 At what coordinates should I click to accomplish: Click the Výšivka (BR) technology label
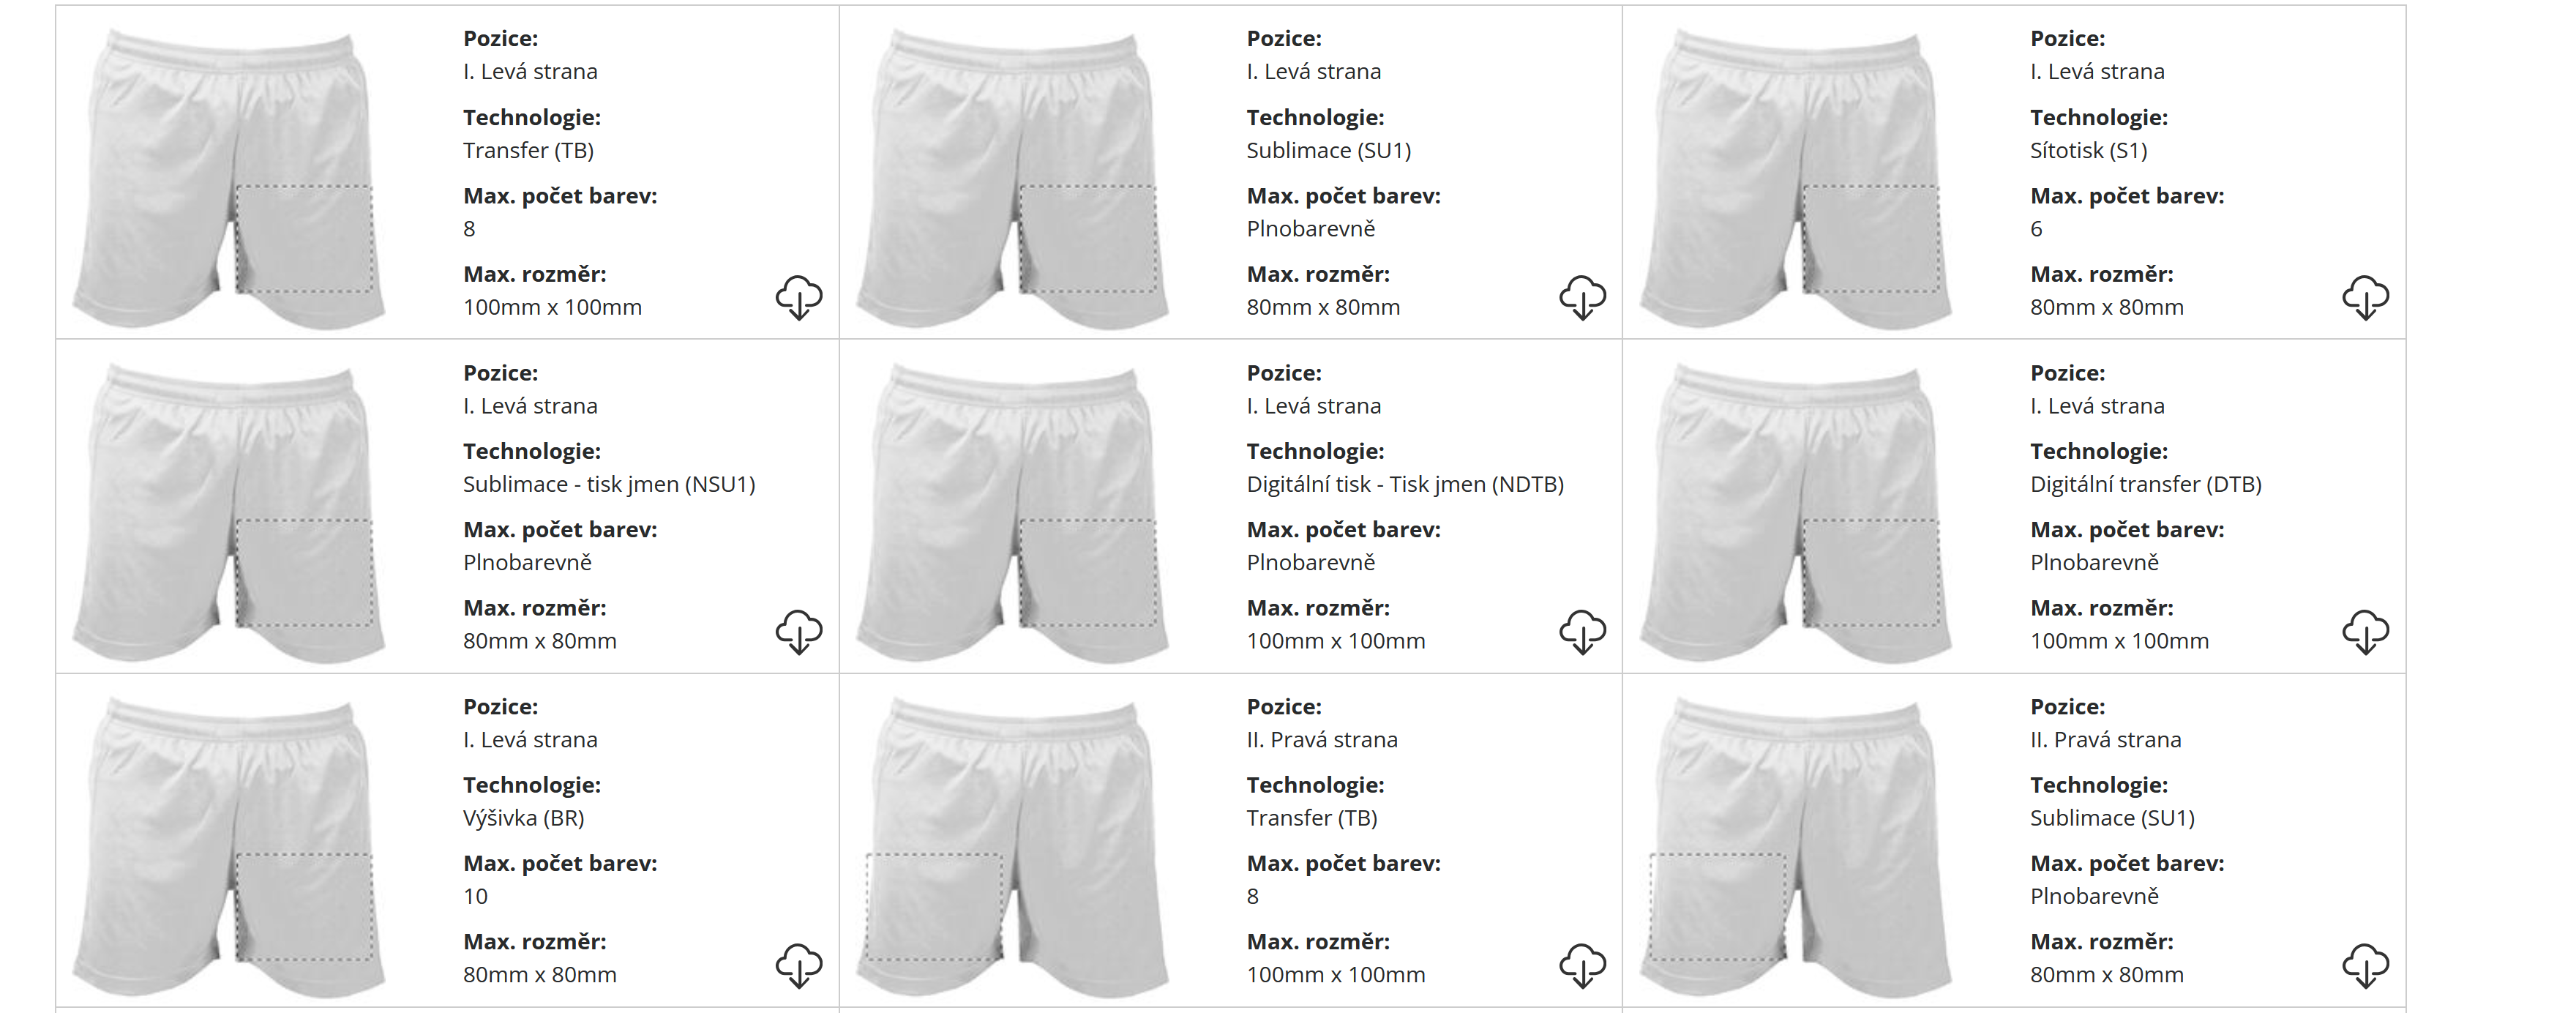pos(523,818)
